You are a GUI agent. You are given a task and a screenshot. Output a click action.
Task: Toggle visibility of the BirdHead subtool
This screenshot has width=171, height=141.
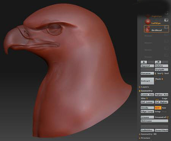click(x=166, y=27)
